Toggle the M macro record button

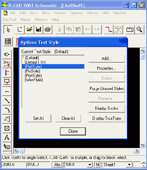click(x=98, y=165)
